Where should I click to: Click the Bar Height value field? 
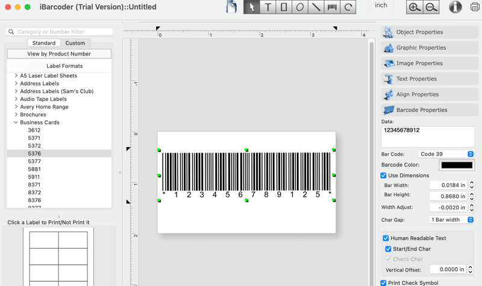point(448,197)
